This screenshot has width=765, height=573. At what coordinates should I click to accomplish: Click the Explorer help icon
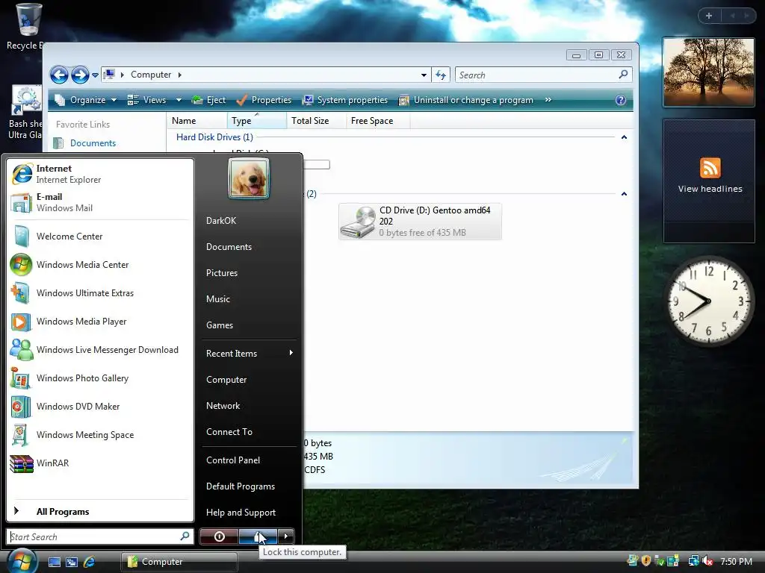[x=621, y=100]
